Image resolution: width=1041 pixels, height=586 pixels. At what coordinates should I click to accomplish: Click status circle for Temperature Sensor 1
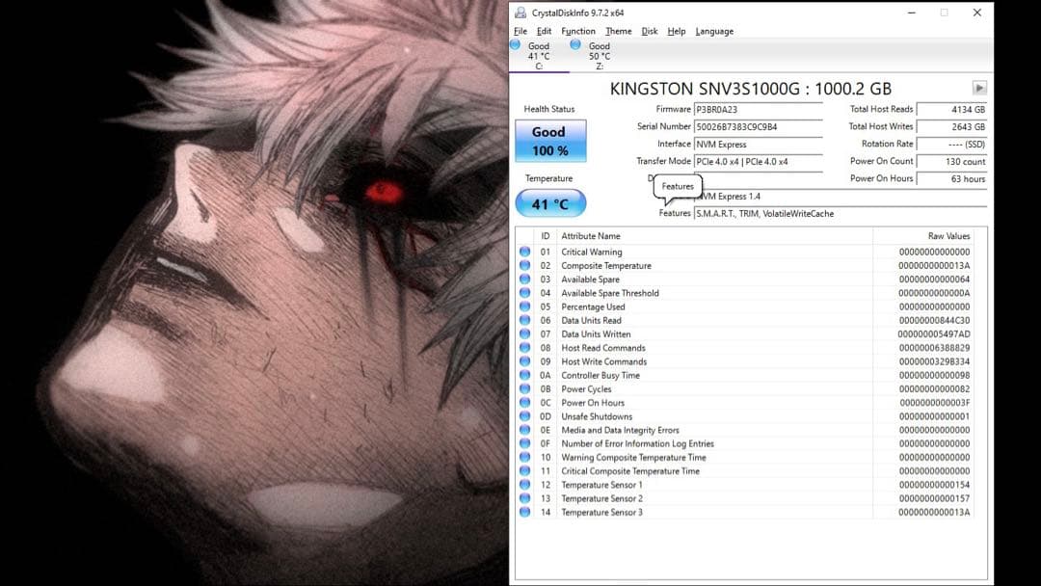[x=524, y=485]
